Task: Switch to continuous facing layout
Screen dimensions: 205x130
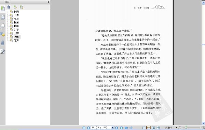Action: (x=158, y=128)
